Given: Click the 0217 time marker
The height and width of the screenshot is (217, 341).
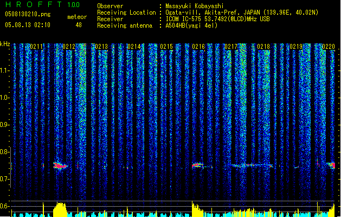Looking at the screenshot, I should [x=231, y=47].
